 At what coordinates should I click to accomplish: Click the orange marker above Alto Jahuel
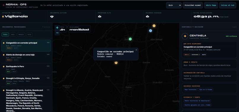tap(154, 26)
